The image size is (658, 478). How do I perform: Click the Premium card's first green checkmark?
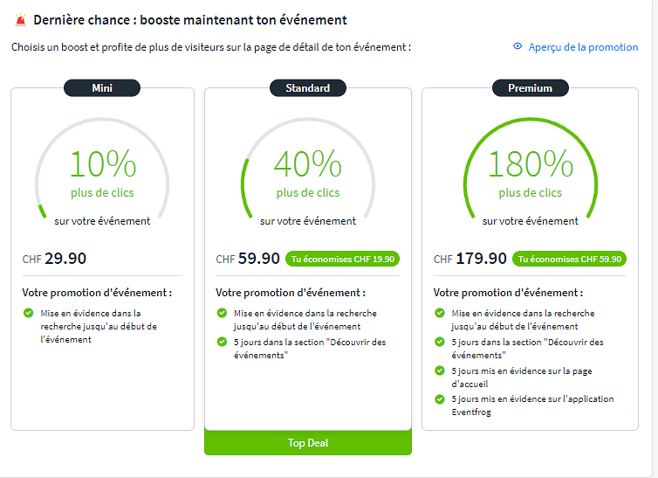point(440,313)
